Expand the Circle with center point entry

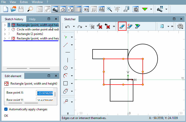point(5,29)
